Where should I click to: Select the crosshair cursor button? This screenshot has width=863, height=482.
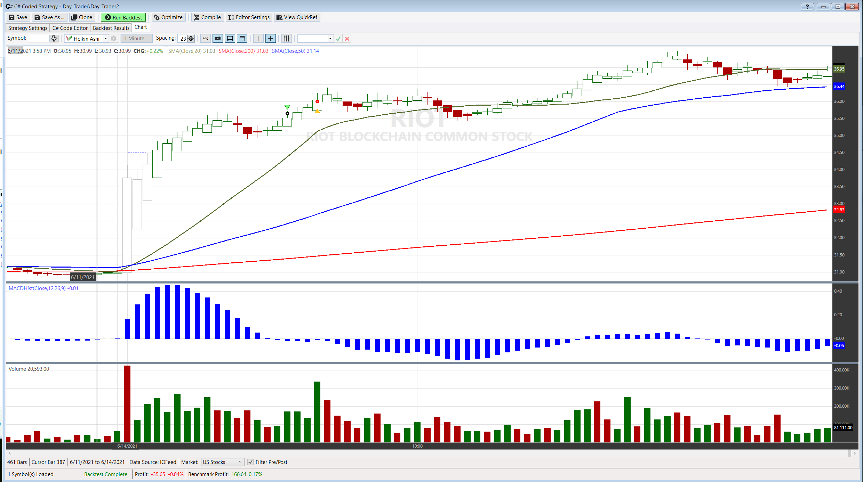point(270,39)
